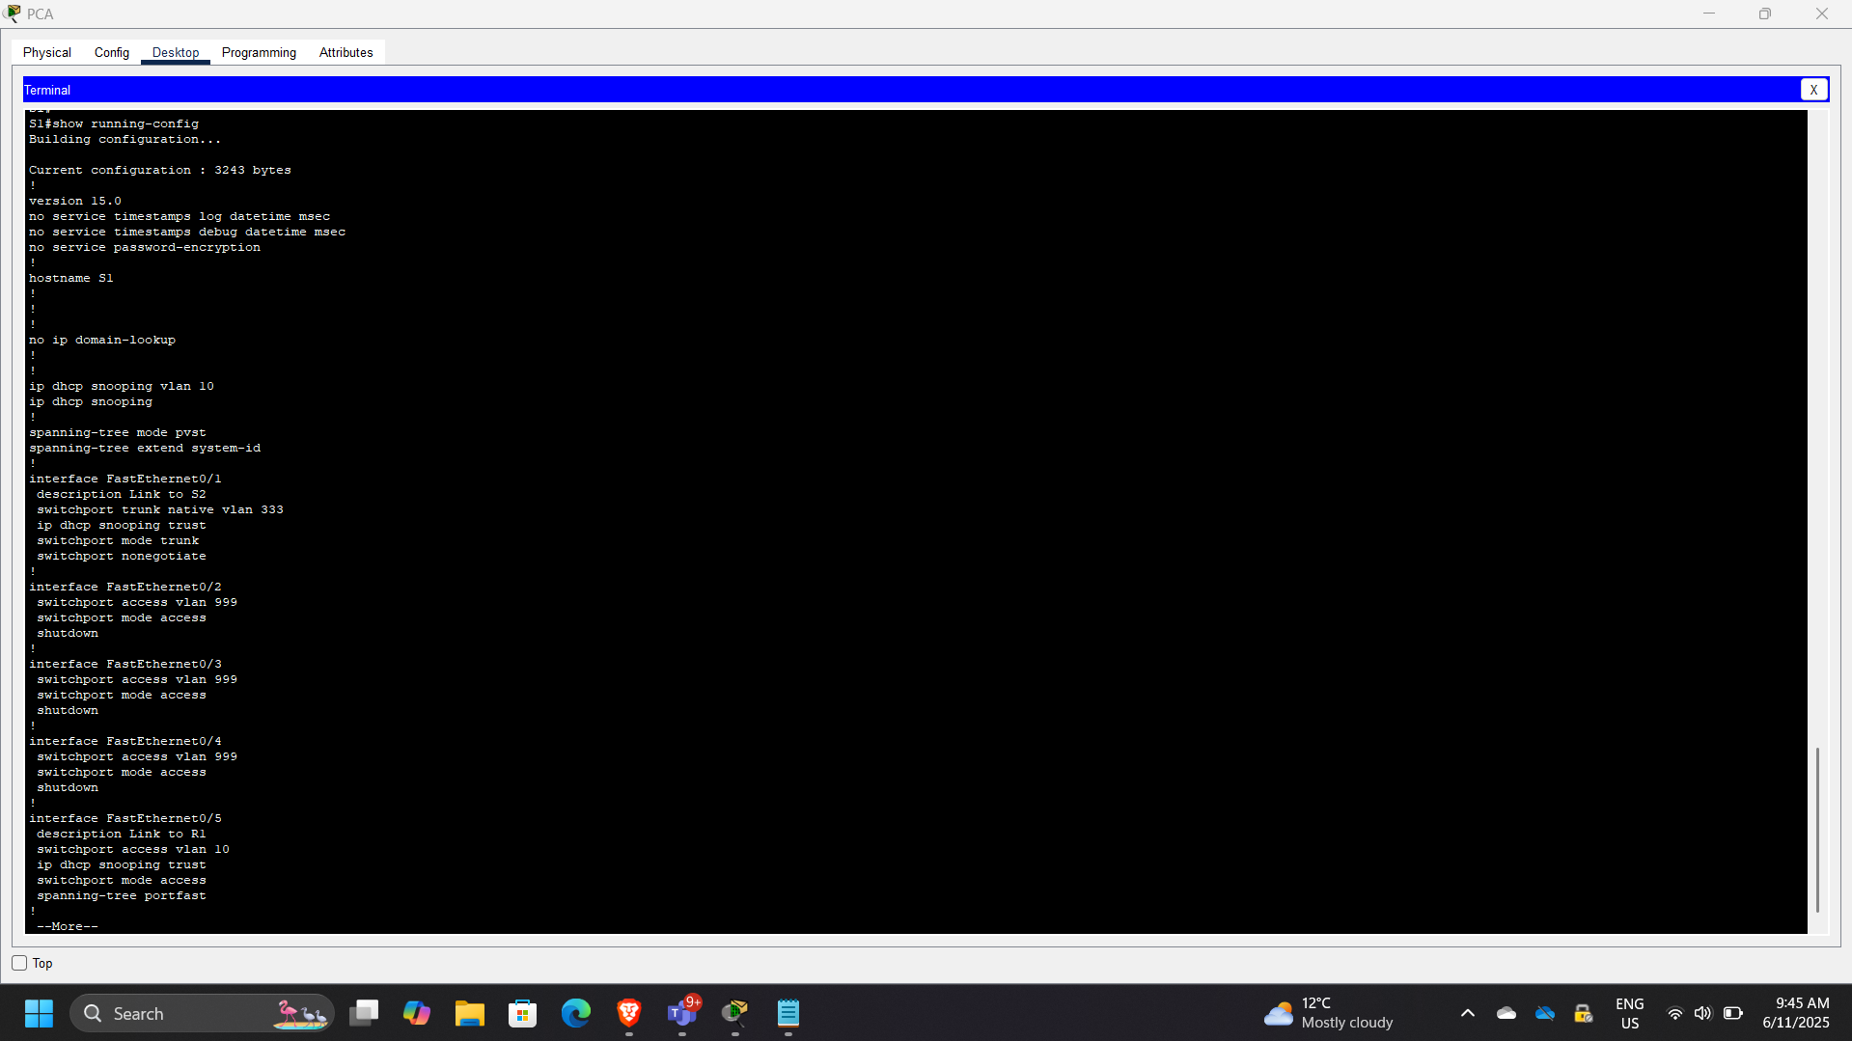This screenshot has height=1041, width=1852.
Task: Open the Brave browser
Action: coord(628,1013)
